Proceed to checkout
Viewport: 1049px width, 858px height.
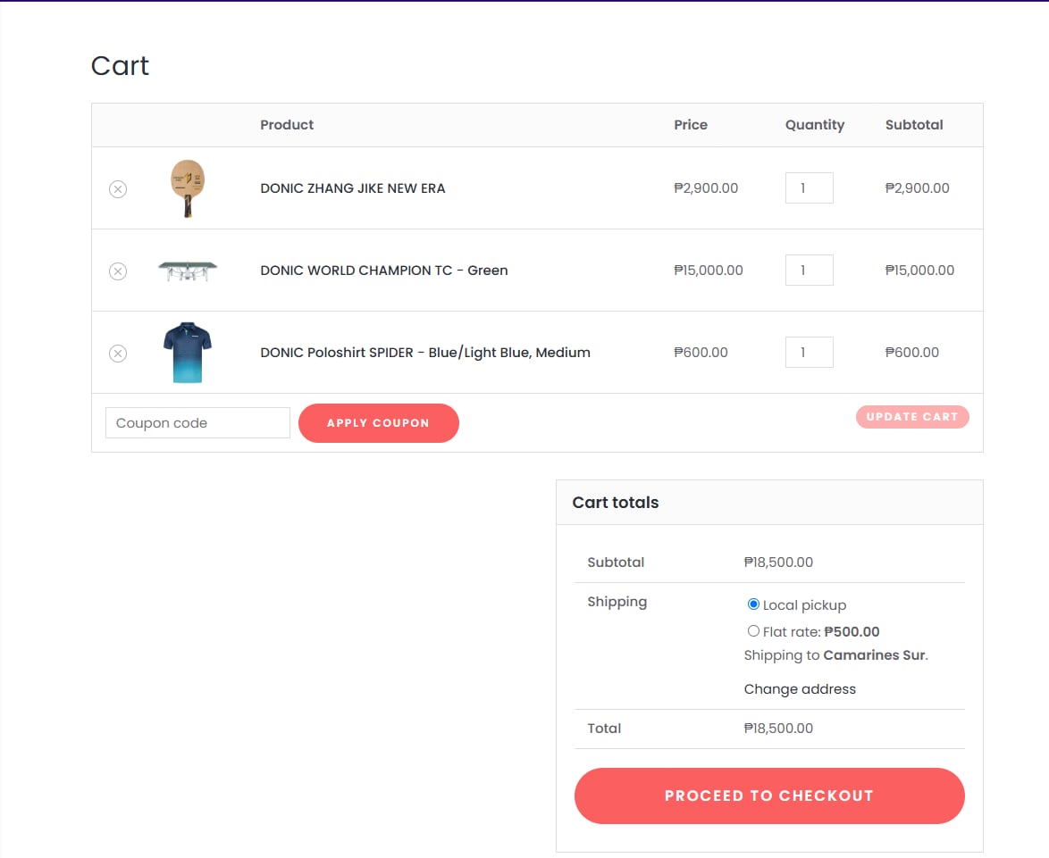click(768, 796)
